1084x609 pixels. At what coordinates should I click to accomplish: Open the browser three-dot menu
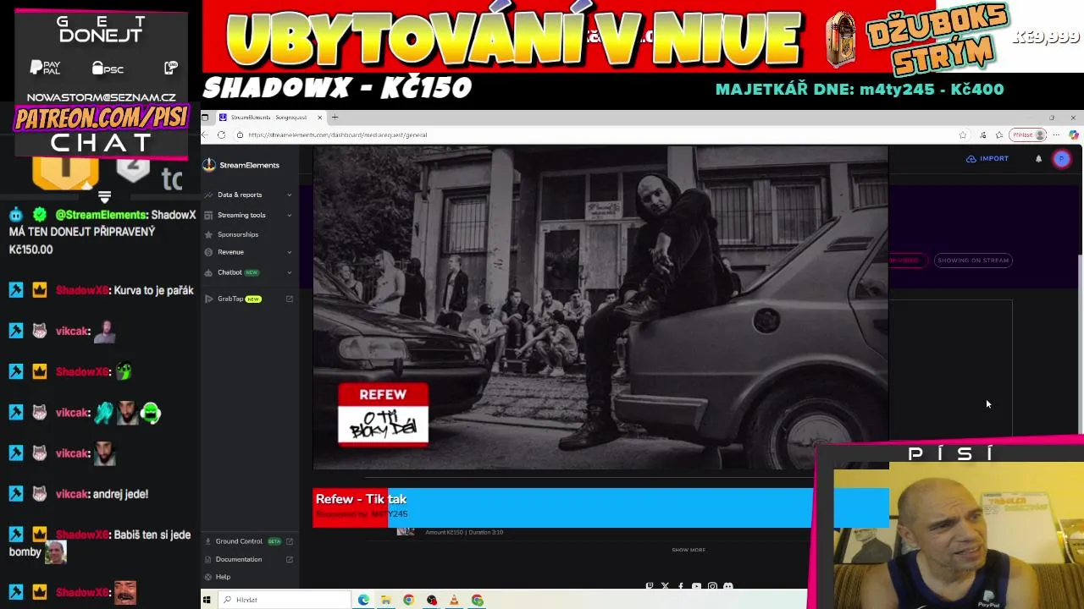(1057, 134)
